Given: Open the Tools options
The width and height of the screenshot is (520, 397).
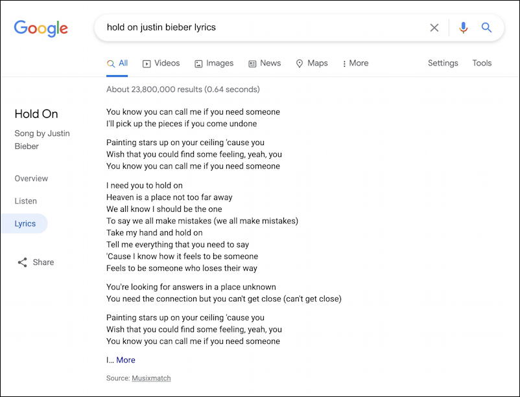Looking at the screenshot, I should [482, 63].
